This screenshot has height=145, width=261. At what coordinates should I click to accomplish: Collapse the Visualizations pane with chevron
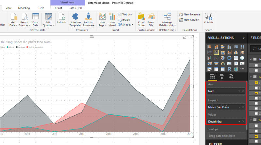[243, 38]
